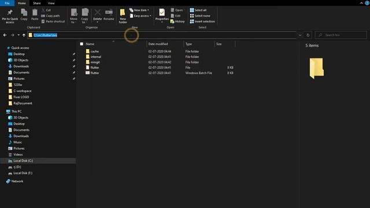
Task: Click the Paste ribbon button
Action: pos(35,14)
